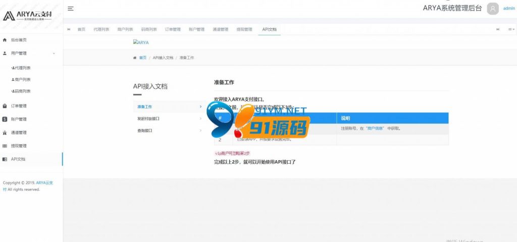
Task: Follow the 商户信息 link in the table
Action: click(x=375, y=128)
